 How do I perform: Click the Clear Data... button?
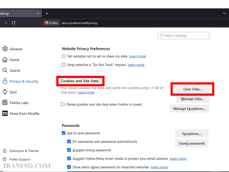tap(193, 89)
